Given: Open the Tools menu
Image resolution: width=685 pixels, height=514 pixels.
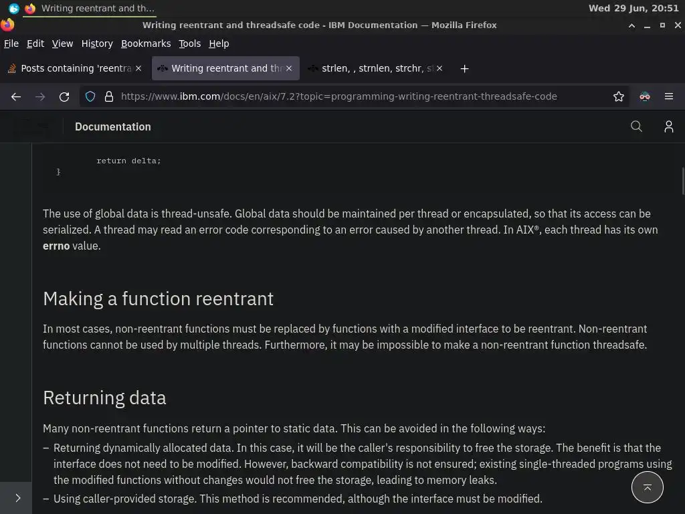Looking at the screenshot, I should pos(189,44).
